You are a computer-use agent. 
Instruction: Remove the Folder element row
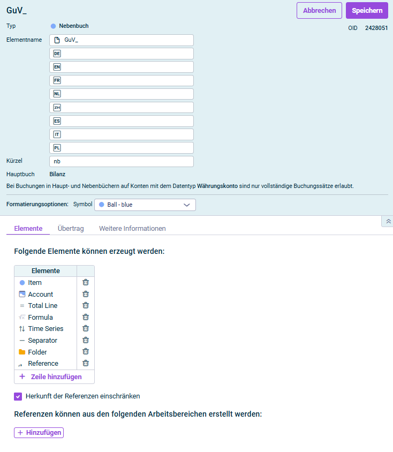click(x=86, y=352)
